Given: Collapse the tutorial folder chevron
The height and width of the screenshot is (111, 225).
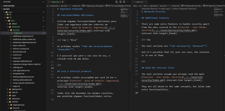Looking at the screenshot, I should coord(7,102).
